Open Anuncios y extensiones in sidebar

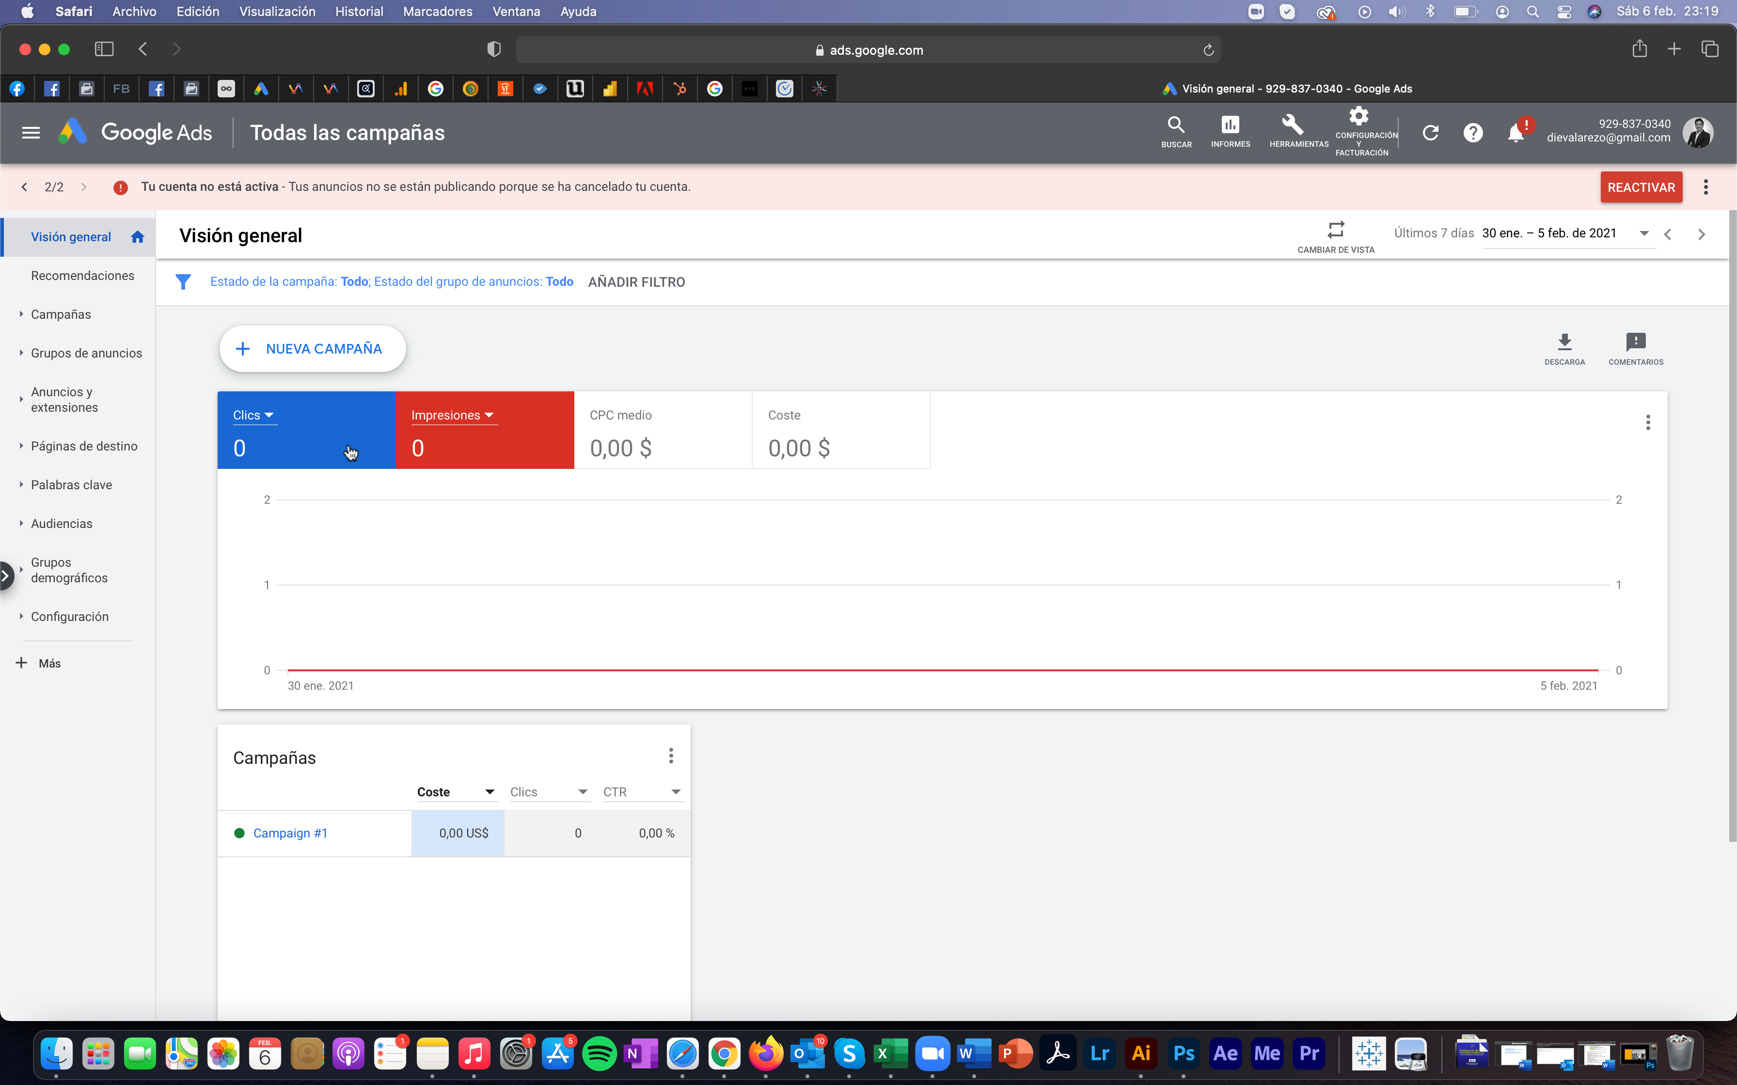coord(64,400)
